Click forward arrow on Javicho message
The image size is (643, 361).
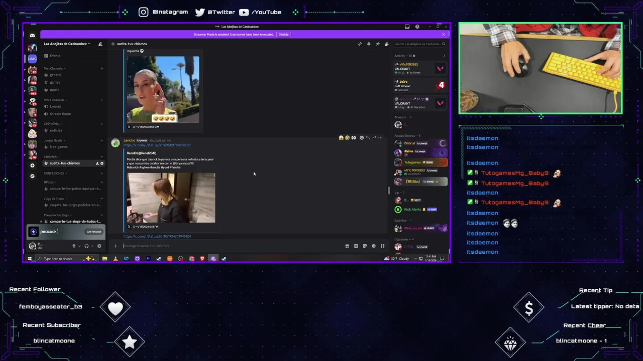point(374,137)
